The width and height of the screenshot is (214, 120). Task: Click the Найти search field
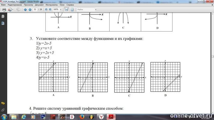point(85,9)
